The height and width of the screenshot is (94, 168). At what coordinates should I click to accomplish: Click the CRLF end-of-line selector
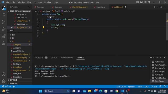coord(146,87)
